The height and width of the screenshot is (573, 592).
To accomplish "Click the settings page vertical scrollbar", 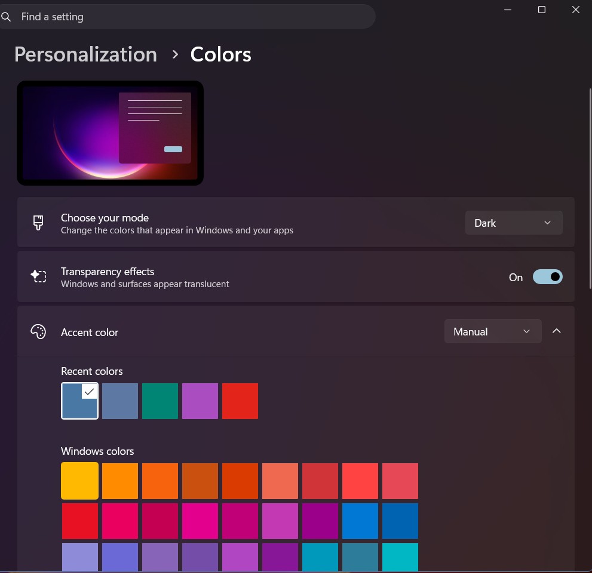I will pos(590,189).
